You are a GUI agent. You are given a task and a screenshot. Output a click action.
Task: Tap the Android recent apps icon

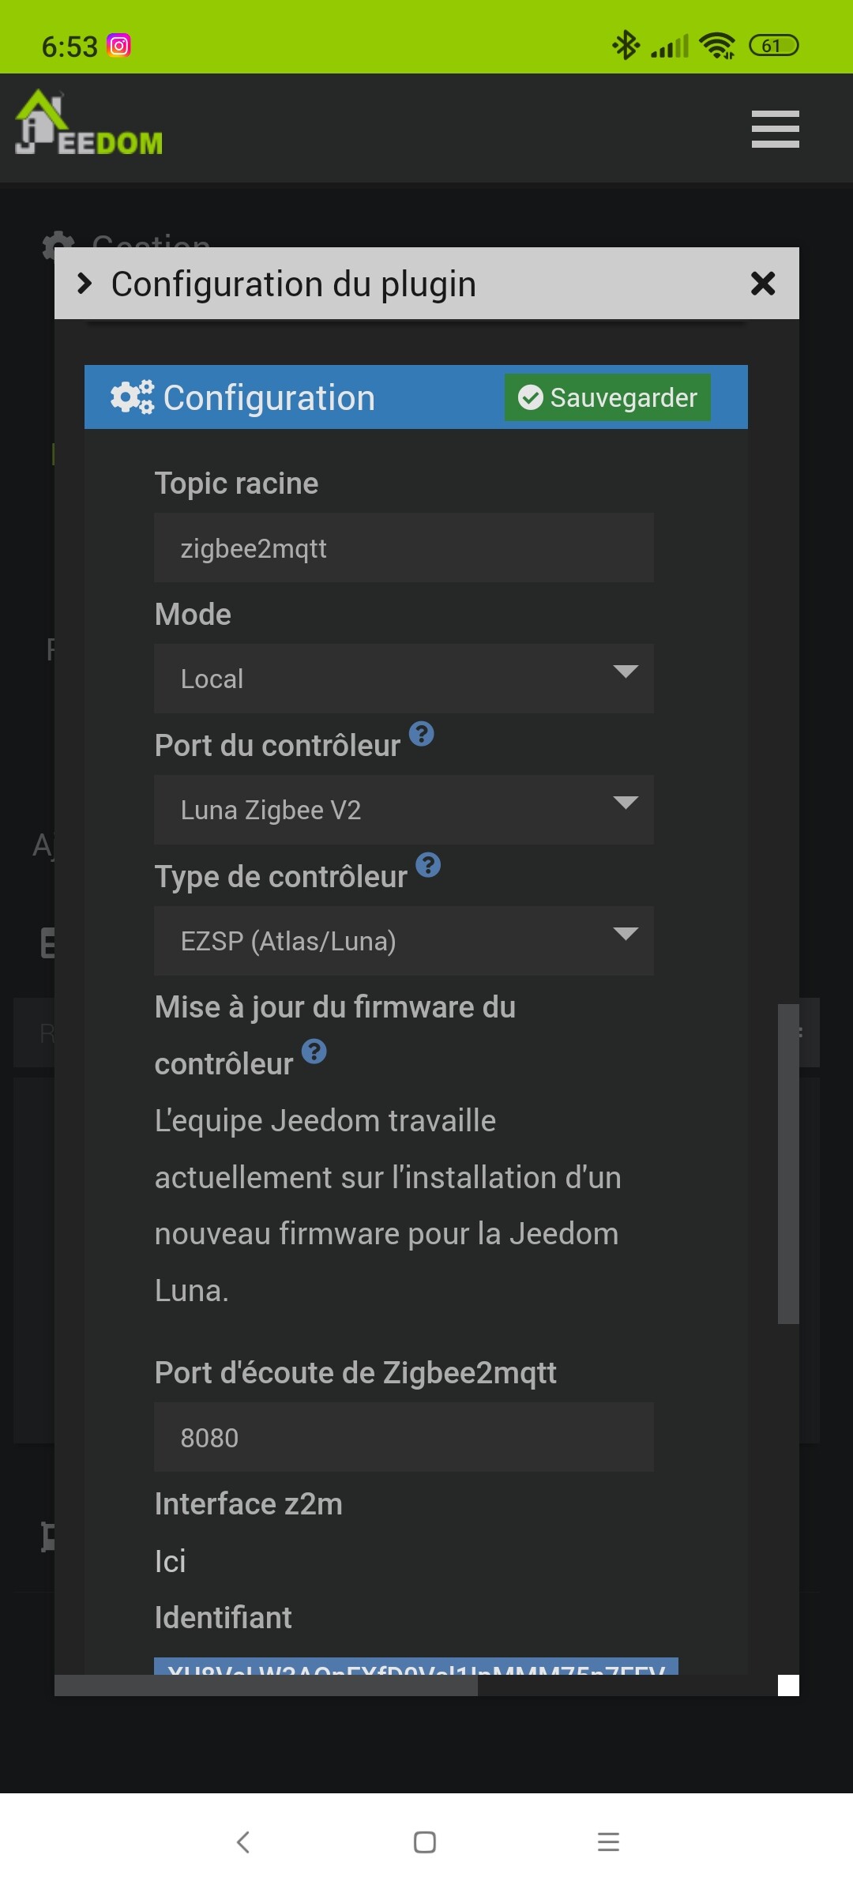pyautogui.click(x=608, y=1842)
